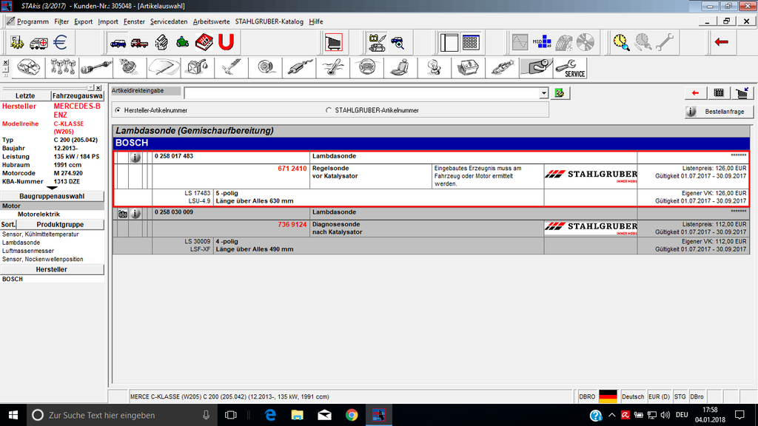Open the Servicedaten menu

pyautogui.click(x=169, y=21)
